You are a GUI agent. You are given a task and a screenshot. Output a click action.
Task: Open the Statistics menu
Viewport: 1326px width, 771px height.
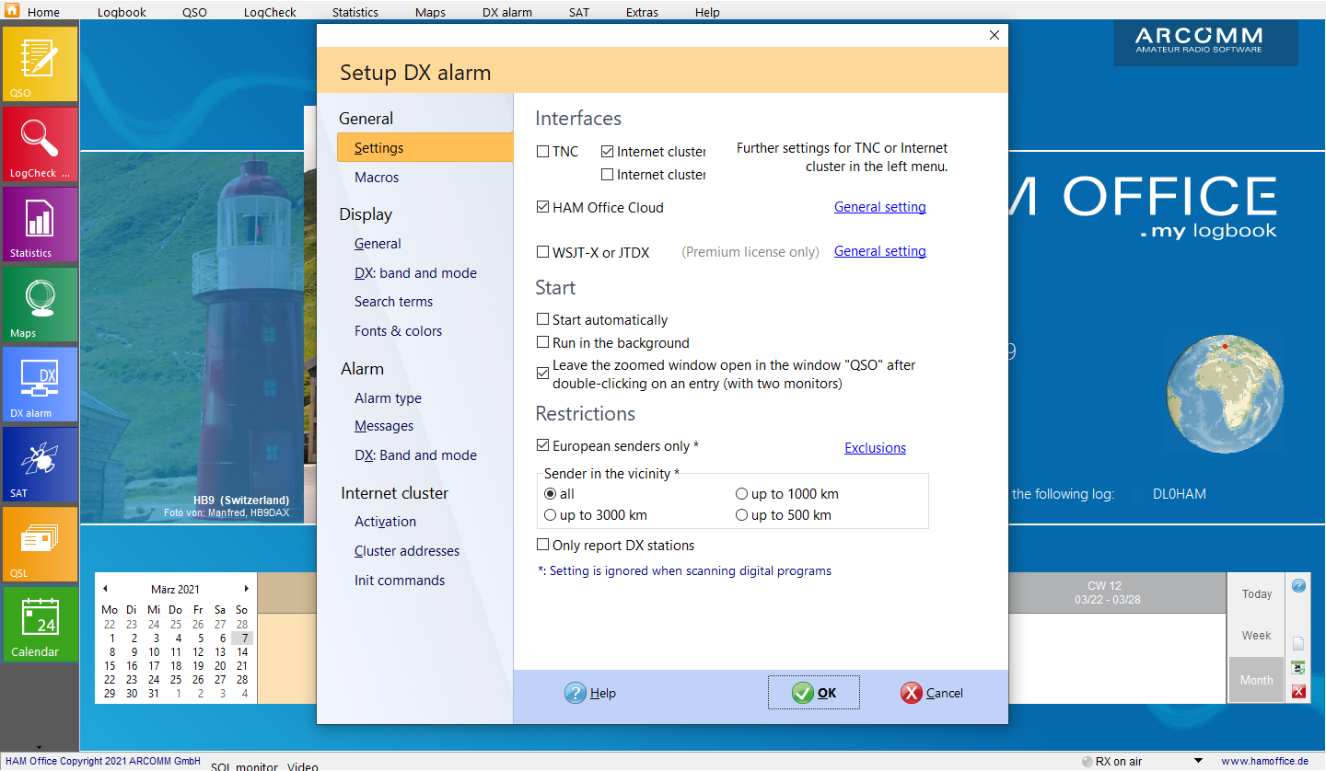pyautogui.click(x=355, y=12)
